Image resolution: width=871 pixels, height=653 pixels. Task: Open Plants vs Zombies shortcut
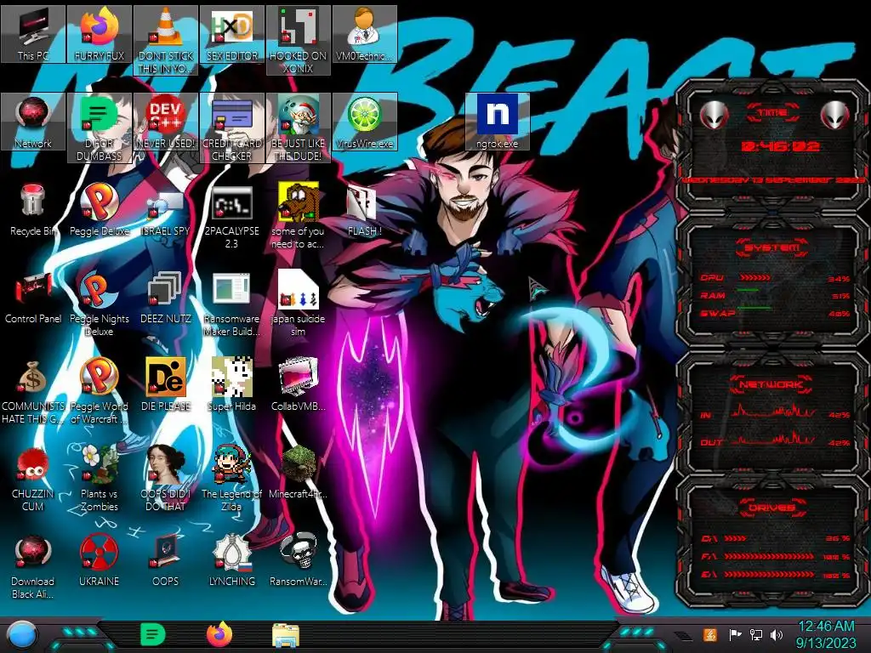[100, 479]
